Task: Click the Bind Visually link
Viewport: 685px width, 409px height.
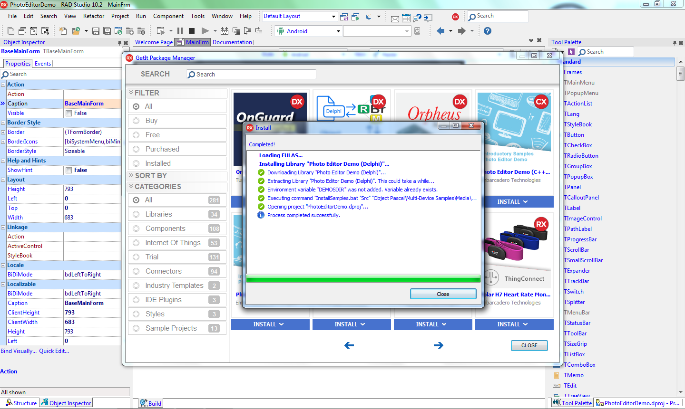Action: click(x=19, y=351)
